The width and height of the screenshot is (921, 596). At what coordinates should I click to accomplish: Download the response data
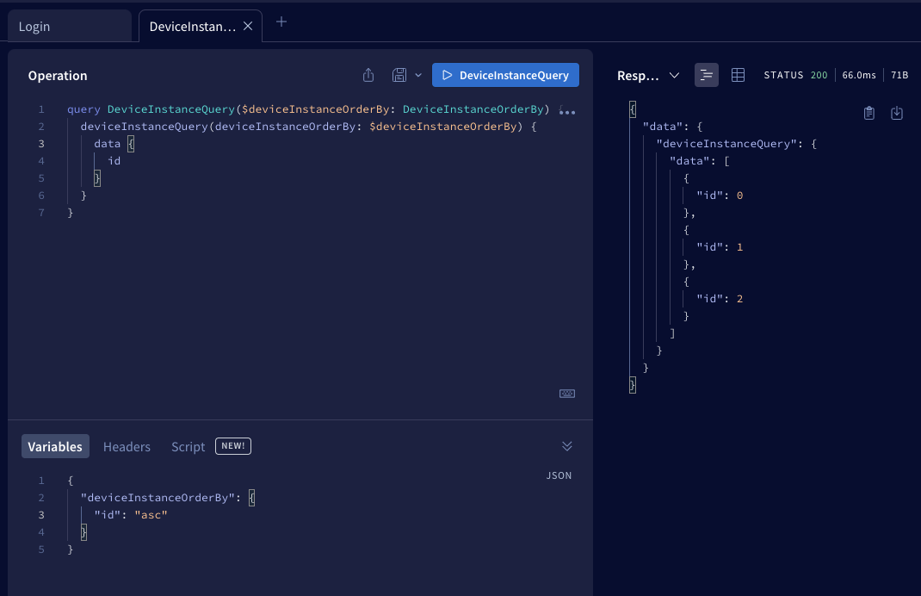(896, 113)
